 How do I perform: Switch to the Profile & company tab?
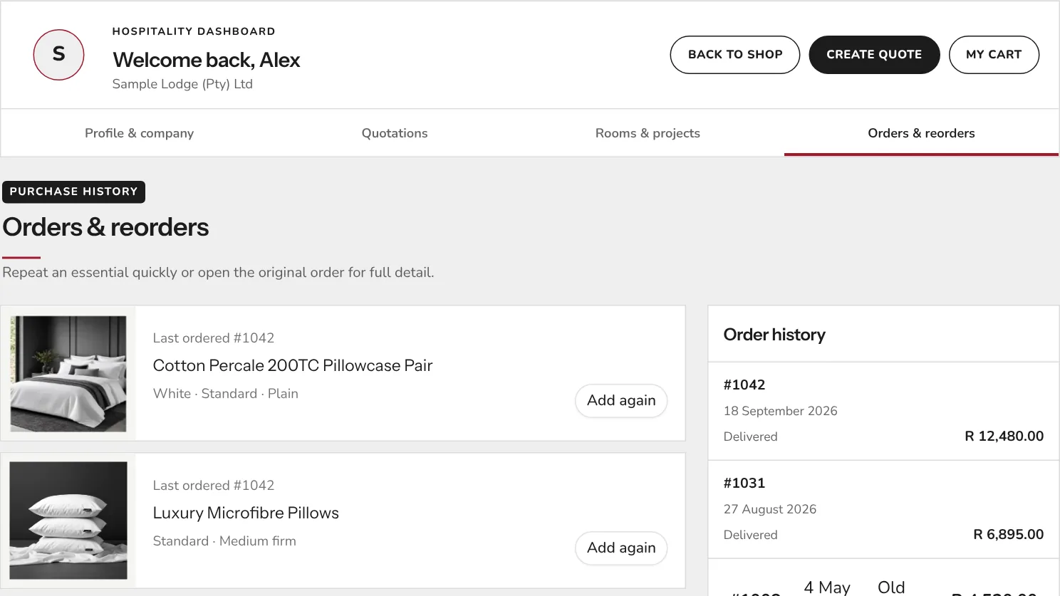click(139, 133)
